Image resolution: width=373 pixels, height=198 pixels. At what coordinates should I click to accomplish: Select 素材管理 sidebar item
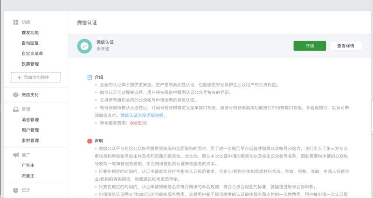[30, 141]
